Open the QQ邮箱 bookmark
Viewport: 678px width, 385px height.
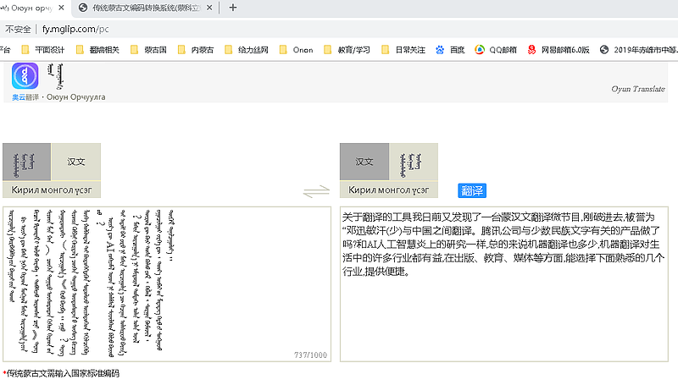click(496, 50)
